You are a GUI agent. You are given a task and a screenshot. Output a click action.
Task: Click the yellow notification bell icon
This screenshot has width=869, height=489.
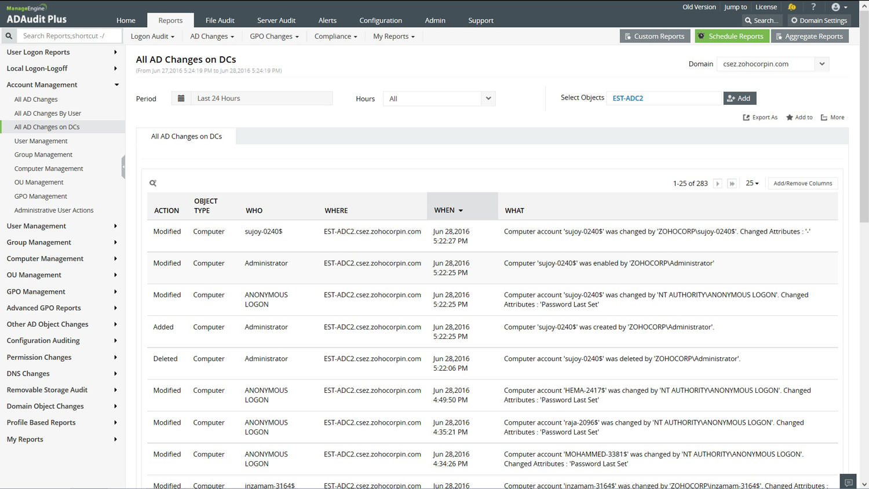click(x=792, y=7)
